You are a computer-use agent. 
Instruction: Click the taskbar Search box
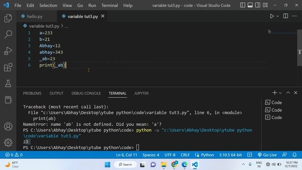point(126,165)
